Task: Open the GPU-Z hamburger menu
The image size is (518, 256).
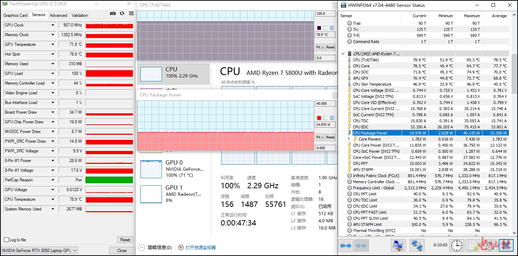Action: tap(131, 13)
